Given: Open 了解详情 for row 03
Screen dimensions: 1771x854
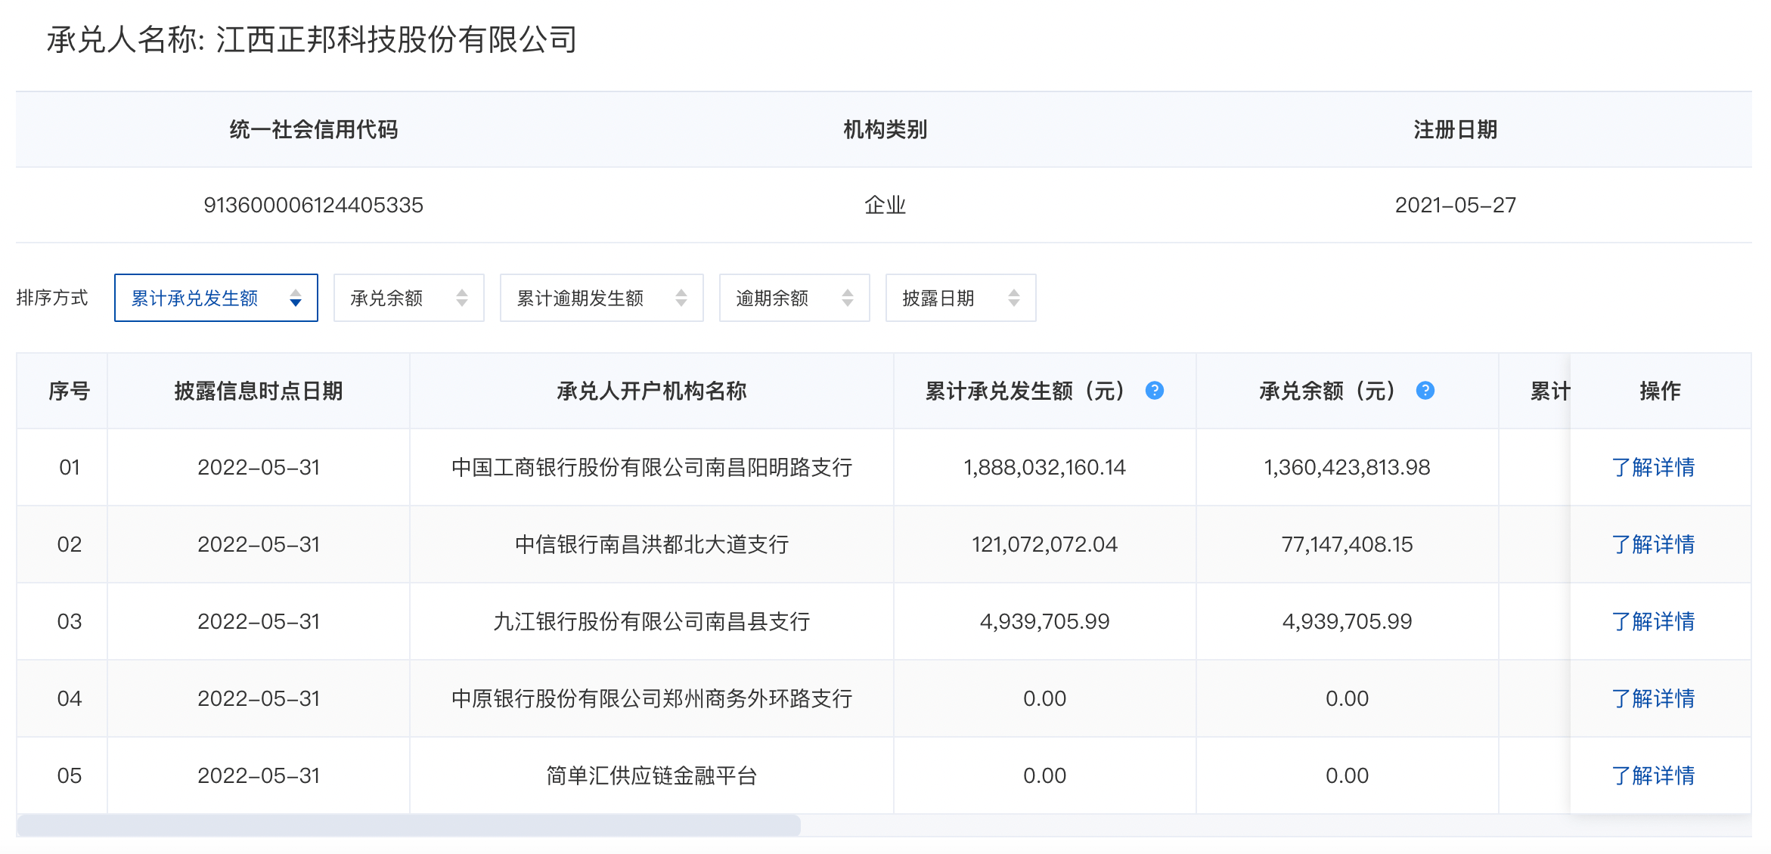Looking at the screenshot, I should pyautogui.click(x=1653, y=621).
